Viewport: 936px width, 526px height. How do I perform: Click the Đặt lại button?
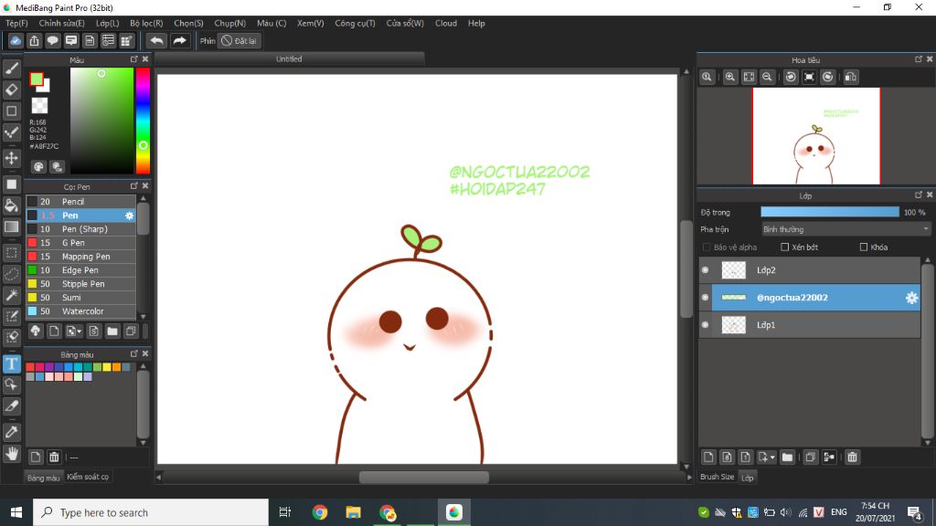click(x=239, y=40)
